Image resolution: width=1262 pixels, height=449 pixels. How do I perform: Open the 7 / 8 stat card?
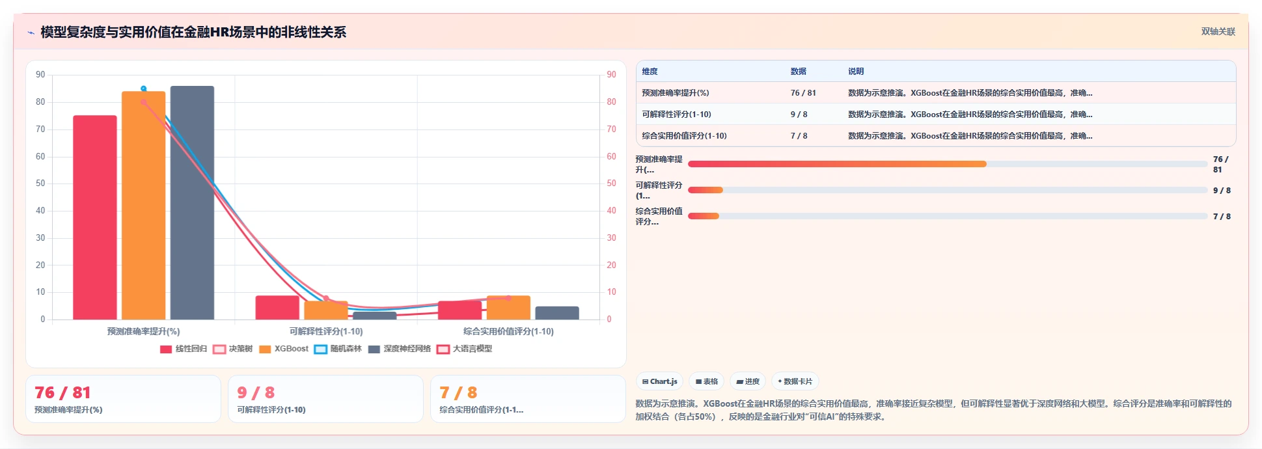tap(528, 399)
